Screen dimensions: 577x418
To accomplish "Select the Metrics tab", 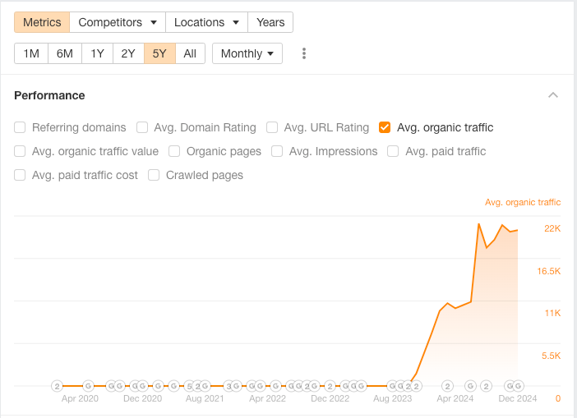I will point(42,22).
